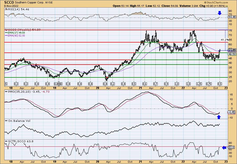Image resolution: width=237 pixels, height=164 pixels.
Task: Click the High 55.17 value
Action: [x=137, y=6]
